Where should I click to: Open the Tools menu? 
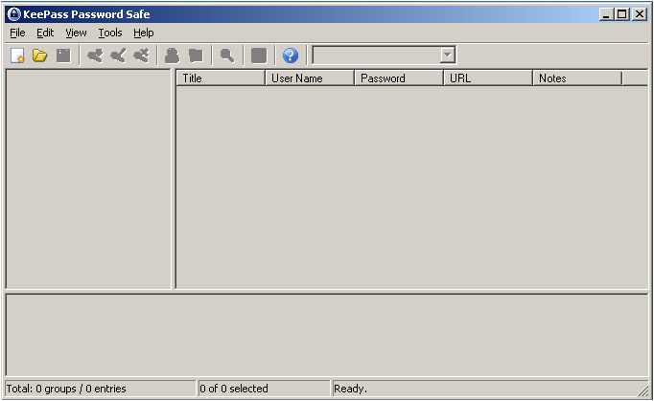(x=110, y=33)
